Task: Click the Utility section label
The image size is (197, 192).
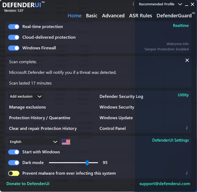Action: click(183, 95)
